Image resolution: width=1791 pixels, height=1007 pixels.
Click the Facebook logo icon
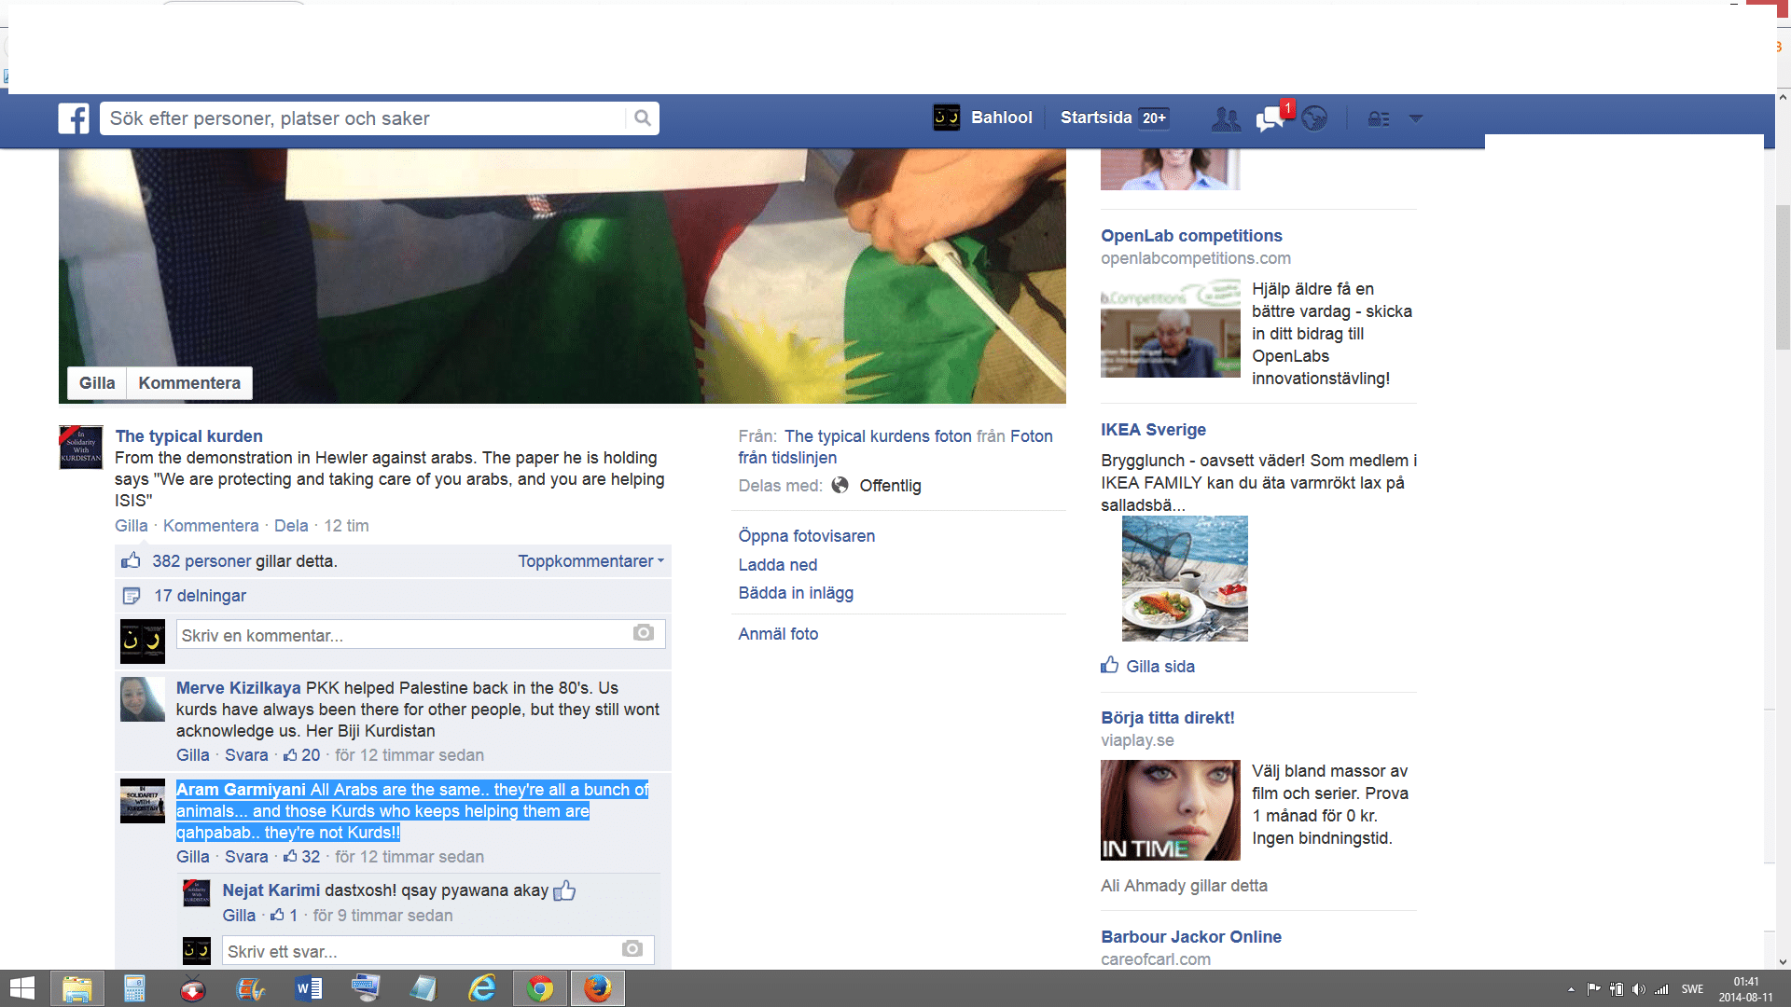click(x=74, y=118)
